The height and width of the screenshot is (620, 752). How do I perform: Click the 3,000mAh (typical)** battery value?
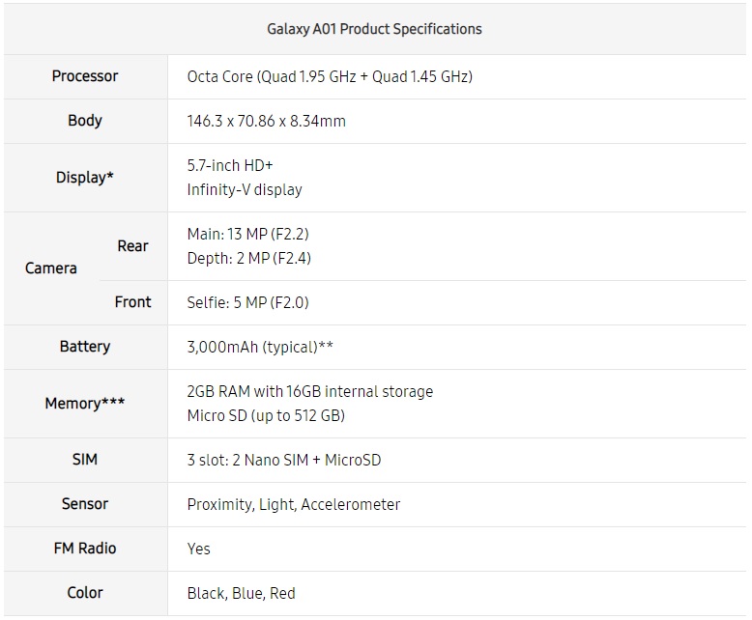[259, 347]
